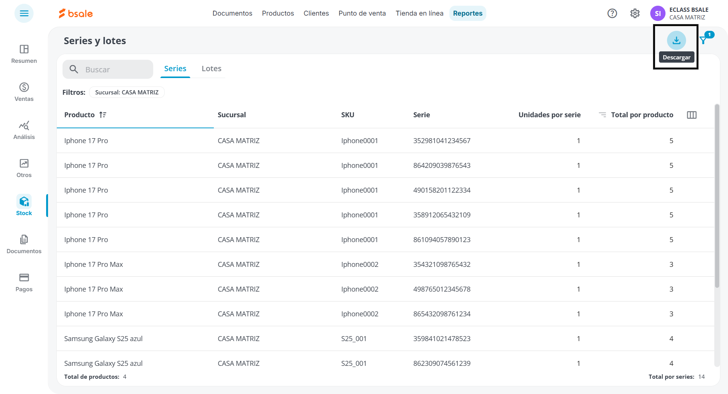This screenshot has height=394, width=728.
Task: Open the Otros sidebar section
Action: [24, 168]
